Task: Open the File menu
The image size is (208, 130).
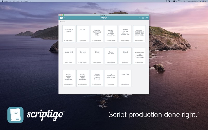Action: tap(10, 1)
